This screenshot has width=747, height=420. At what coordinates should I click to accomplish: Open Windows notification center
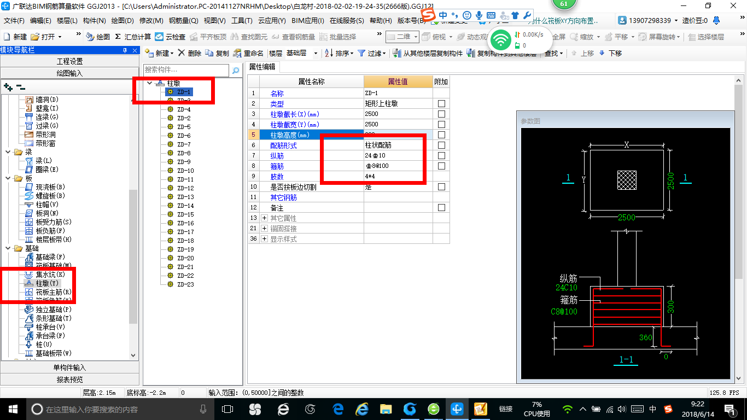click(x=730, y=409)
